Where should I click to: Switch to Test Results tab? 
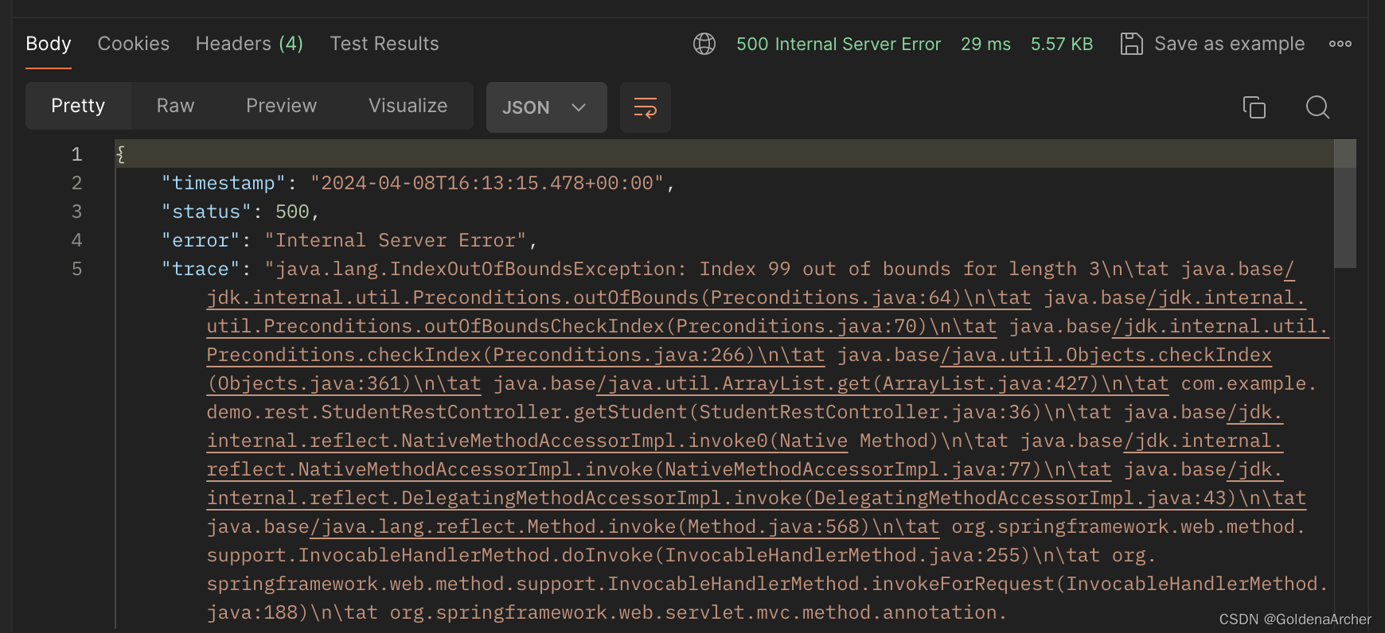(x=384, y=44)
